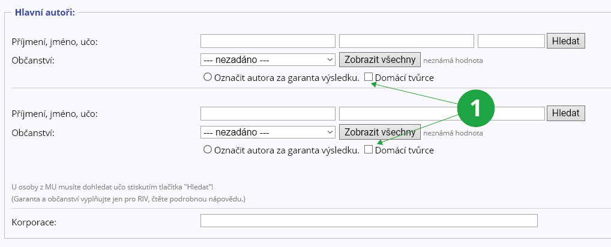Image resolution: width=611 pixels, height=247 pixels.
Task: Tick Domácí tvůrce checkbox for second author
Action: point(369,150)
